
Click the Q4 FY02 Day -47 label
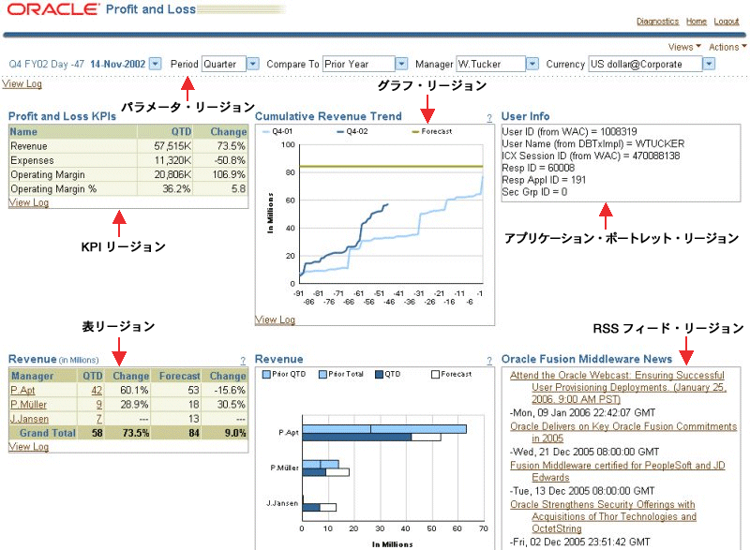pos(47,64)
